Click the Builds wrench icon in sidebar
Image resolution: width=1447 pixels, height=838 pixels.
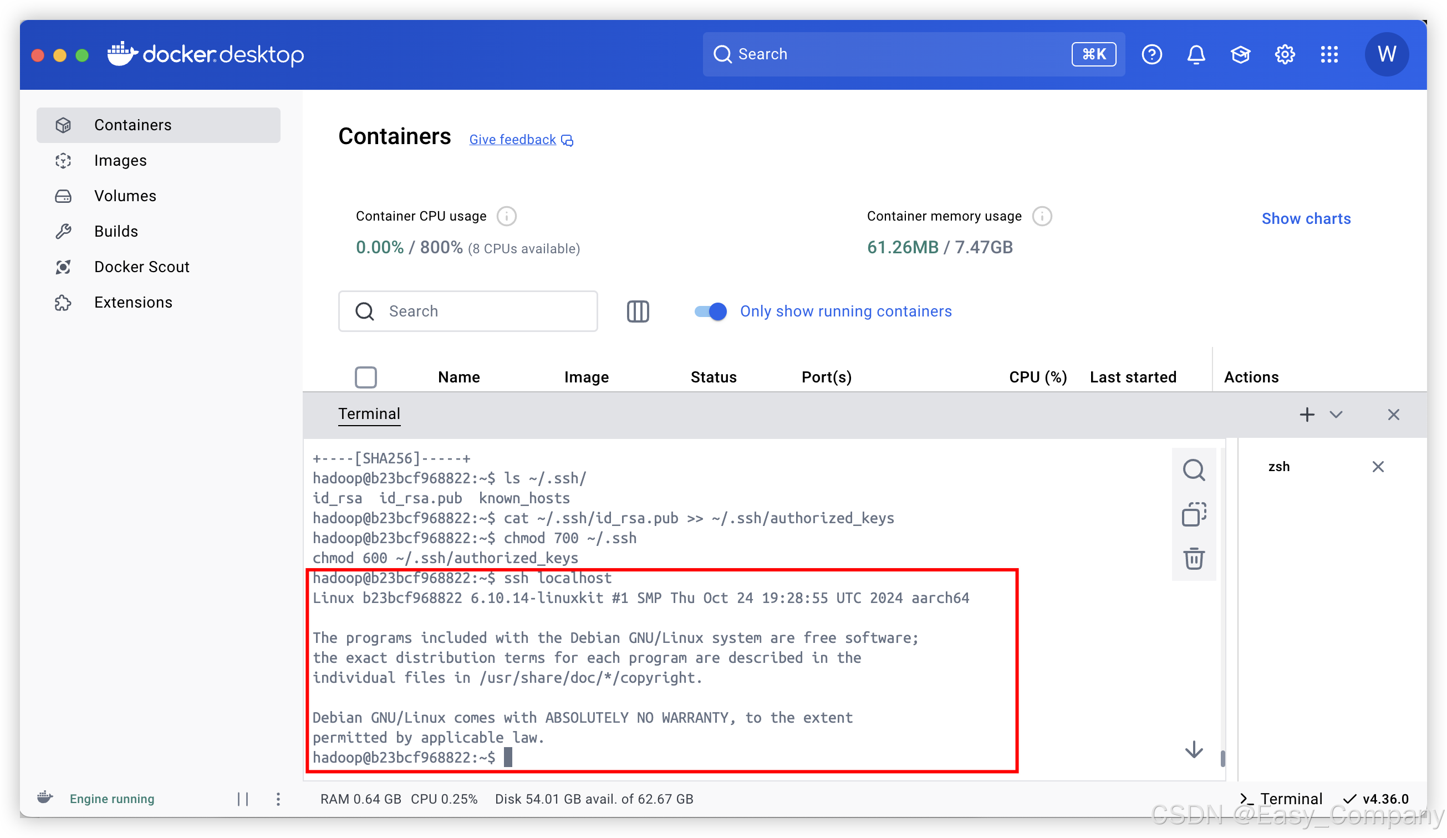(x=63, y=231)
